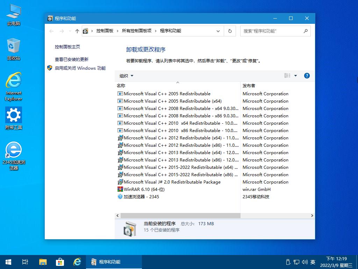
Task: Click the volume speaker tray icon
Action: point(305,262)
